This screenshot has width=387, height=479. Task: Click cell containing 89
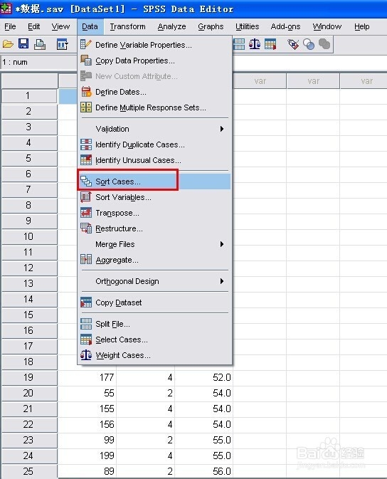click(88, 471)
